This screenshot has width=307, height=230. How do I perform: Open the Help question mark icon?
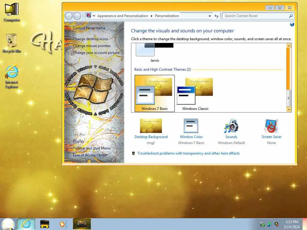[292, 25]
